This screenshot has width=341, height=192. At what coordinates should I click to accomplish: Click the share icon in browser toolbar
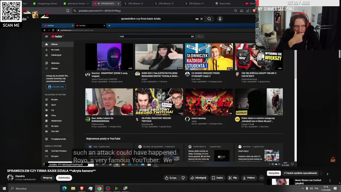(x=248, y=11)
